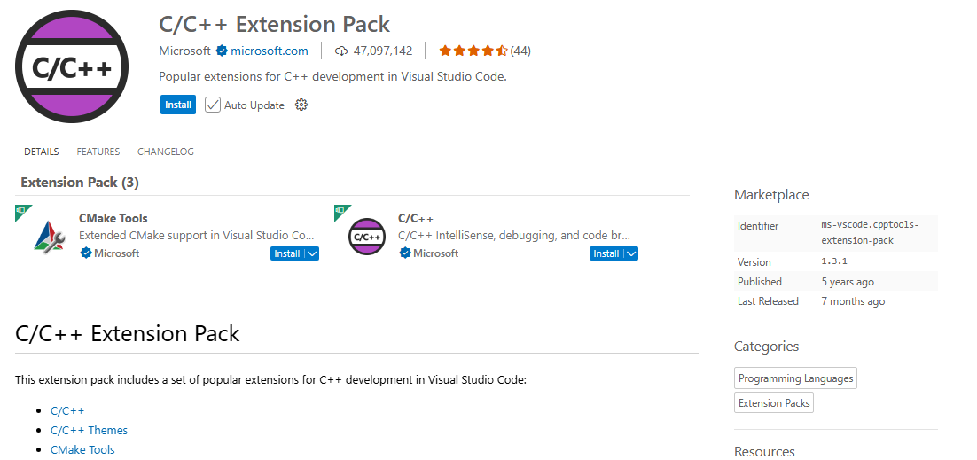The width and height of the screenshot is (977, 460).
Task: Click the CMake Tools link in the readme
Action: 82,449
